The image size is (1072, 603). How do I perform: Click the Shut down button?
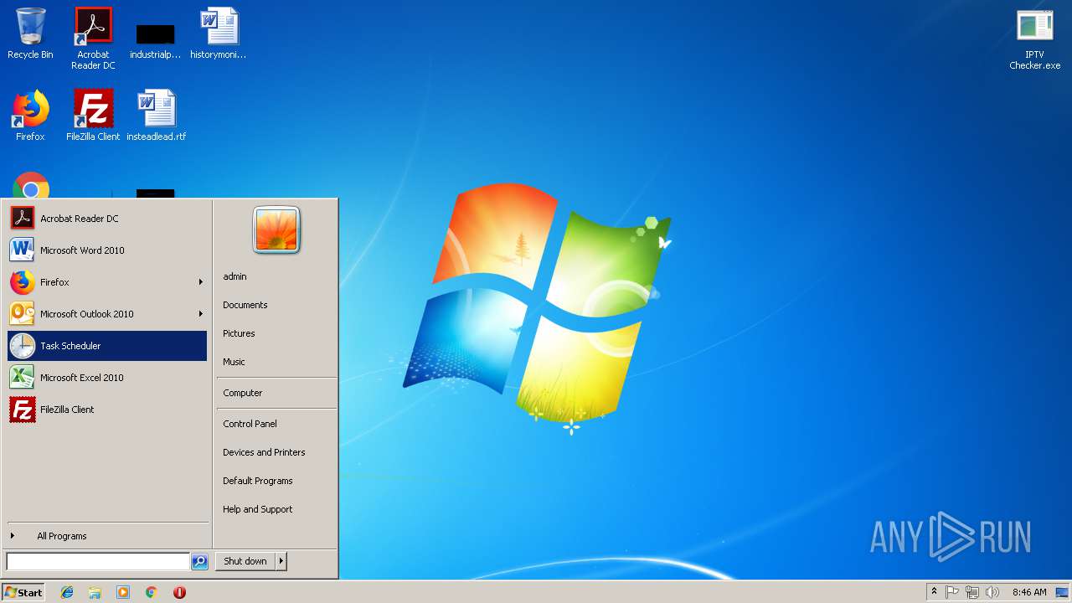coord(245,561)
